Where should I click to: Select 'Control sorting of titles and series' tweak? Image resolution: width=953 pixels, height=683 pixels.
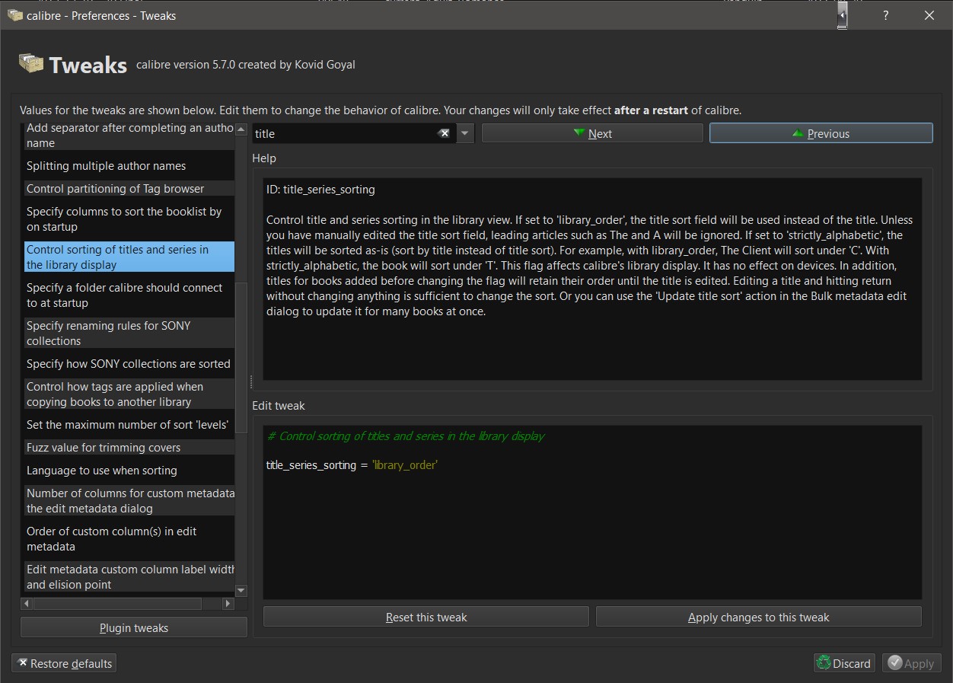click(129, 257)
